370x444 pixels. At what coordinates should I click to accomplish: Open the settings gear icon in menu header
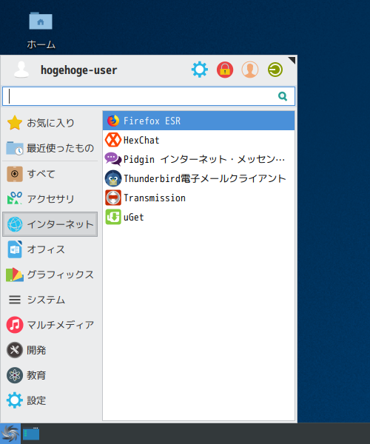[200, 70]
